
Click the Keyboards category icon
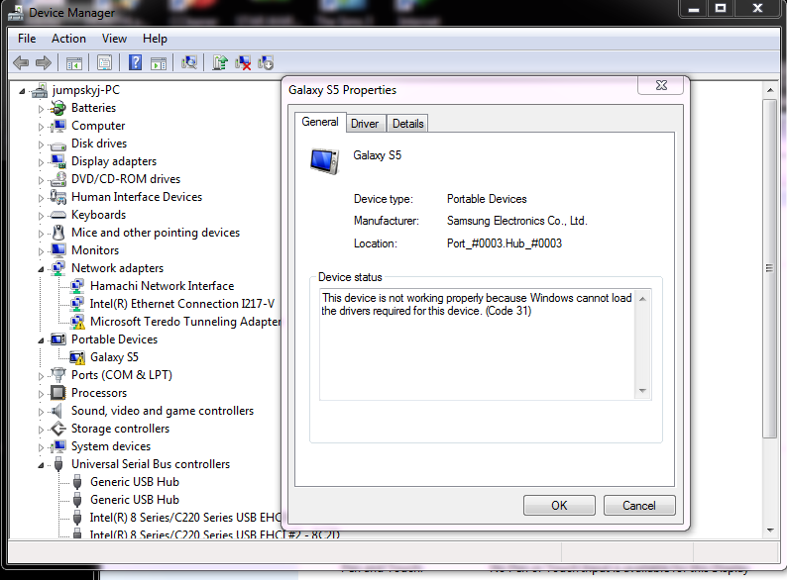tap(58, 215)
